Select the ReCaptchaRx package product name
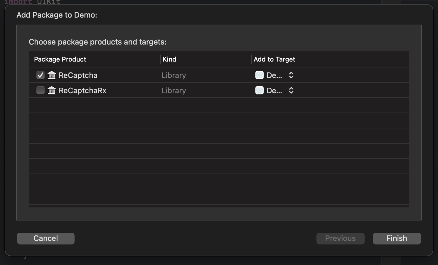438x265 pixels. (82, 90)
